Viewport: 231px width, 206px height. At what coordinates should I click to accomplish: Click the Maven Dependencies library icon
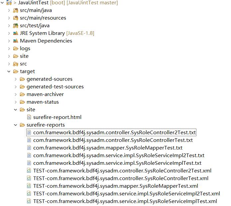pos(16,41)
